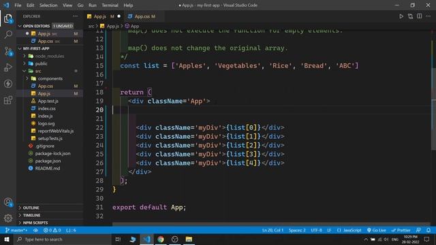Expand the node_modules folder
436x245 pixels.
[50, 56]
